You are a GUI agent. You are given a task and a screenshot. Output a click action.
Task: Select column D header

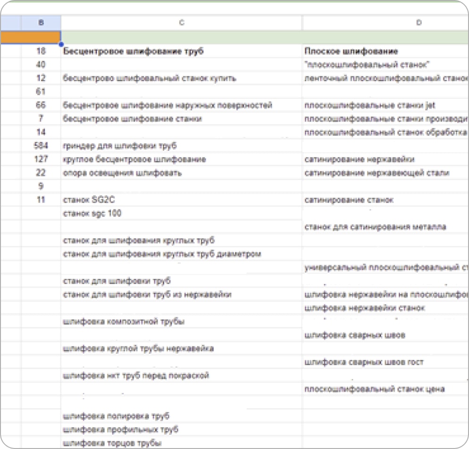(419, 23)
